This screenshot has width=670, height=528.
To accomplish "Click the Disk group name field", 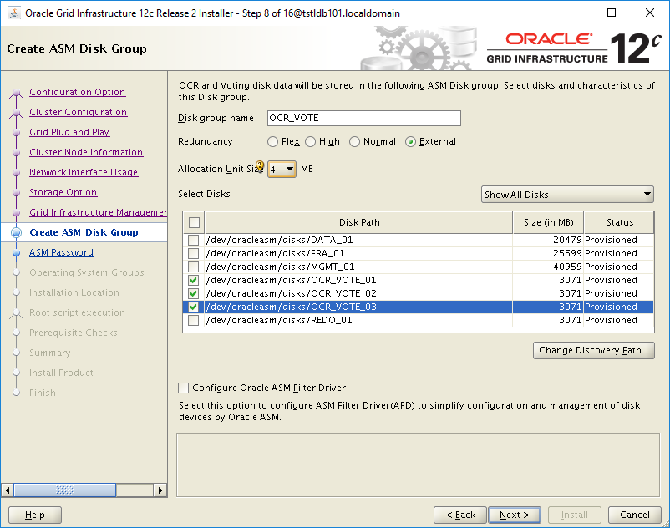I will (364, 119).
